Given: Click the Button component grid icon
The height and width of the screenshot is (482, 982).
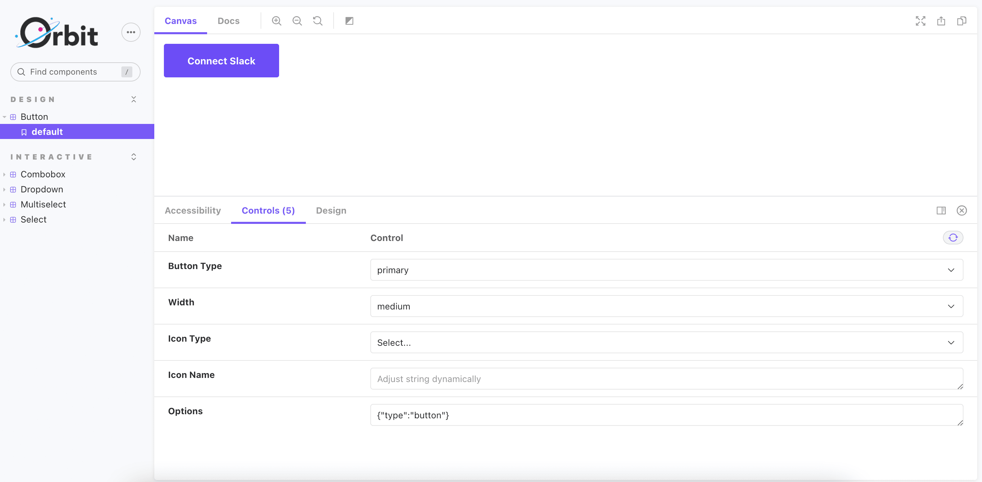Looking at the screenshot, I should [x=13, y=117].
